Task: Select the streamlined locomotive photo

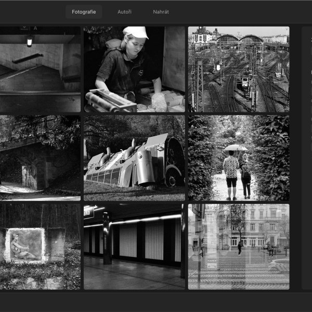Action: click(134, 158)
